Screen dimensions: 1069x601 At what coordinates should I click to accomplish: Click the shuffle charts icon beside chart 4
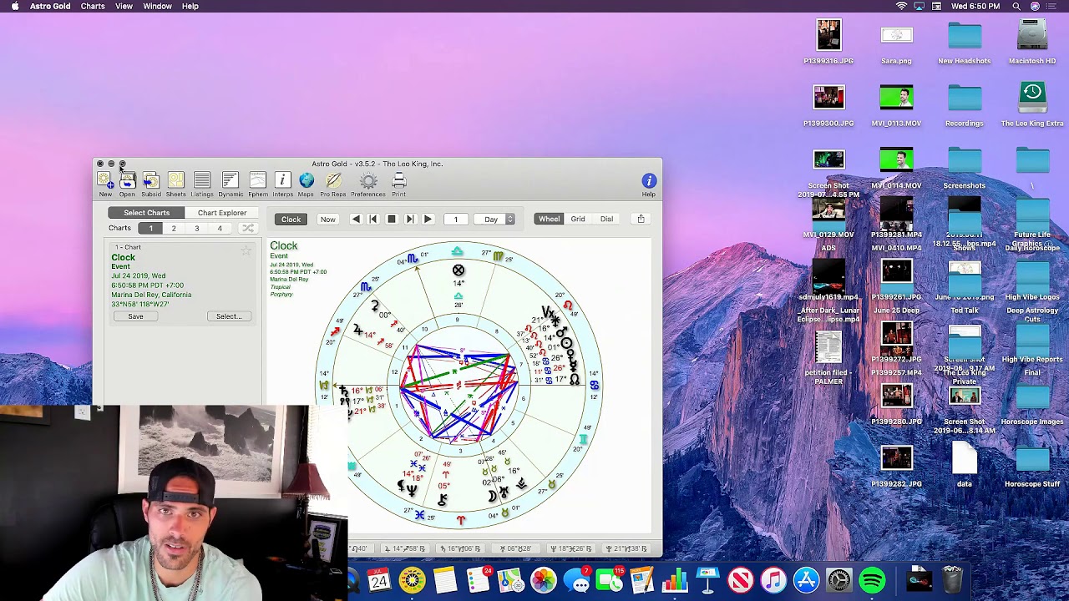pos(248,228)
